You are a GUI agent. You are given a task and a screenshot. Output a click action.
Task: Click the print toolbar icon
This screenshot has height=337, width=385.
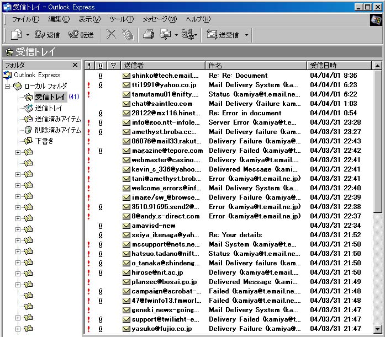tap(149, 34)
